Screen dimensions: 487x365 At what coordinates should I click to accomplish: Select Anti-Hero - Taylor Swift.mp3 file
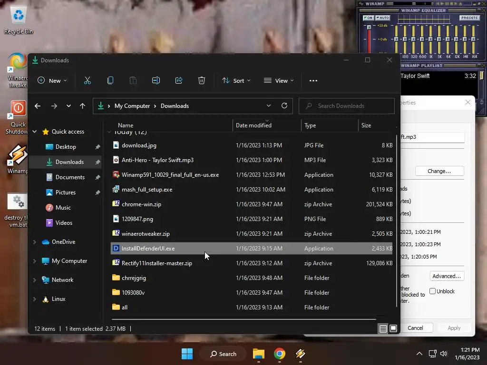(x=252, y=160)
